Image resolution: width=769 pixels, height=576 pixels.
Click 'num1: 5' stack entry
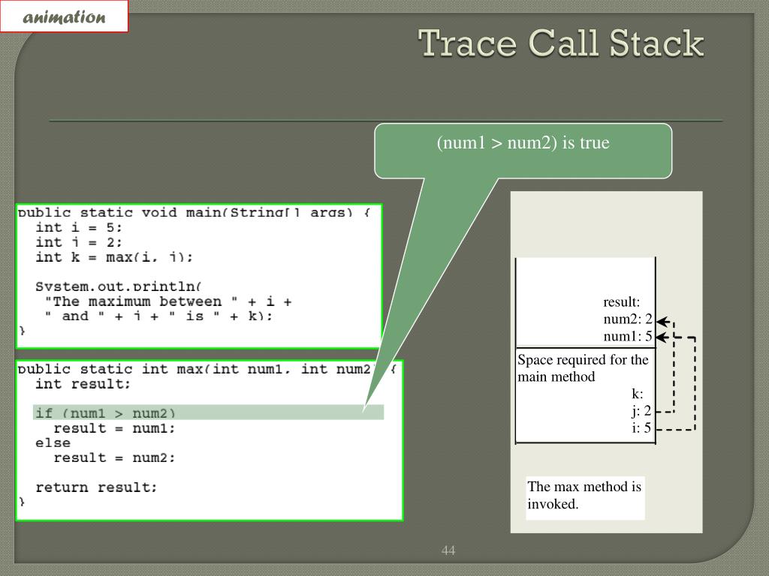(628, 336)
